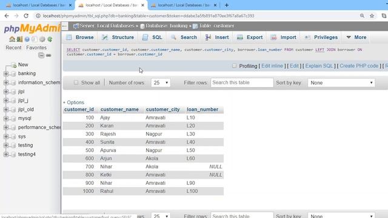Open the MySQL documentation icon
This screenshot has width=388, height=218.
coord(35,39)
